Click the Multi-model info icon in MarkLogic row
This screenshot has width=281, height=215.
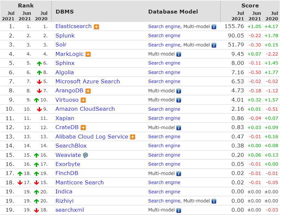[x=179, y=54]
